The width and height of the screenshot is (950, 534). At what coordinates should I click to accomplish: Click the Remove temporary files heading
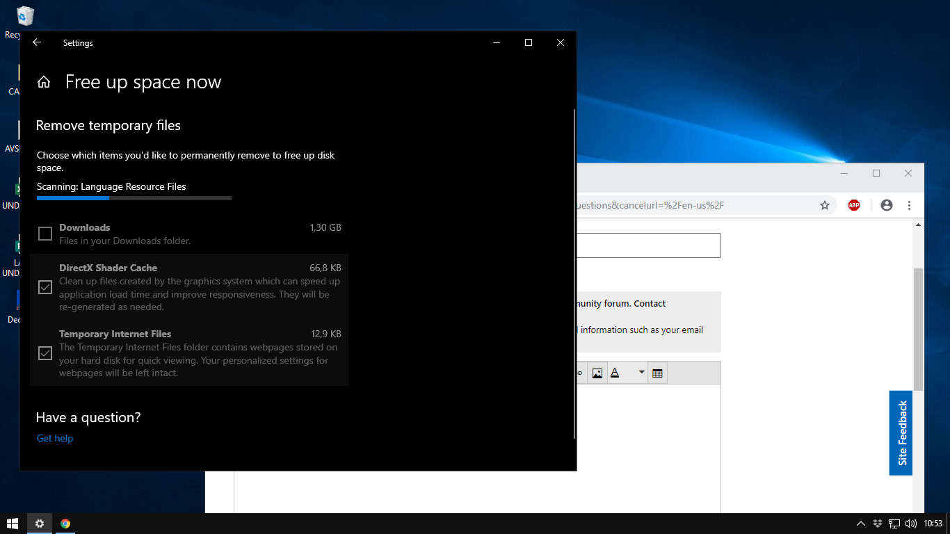[x=108, y=126]
